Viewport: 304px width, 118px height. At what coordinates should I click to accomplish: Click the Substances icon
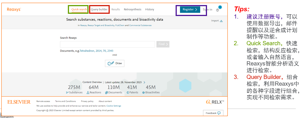[x=68, y=93]
